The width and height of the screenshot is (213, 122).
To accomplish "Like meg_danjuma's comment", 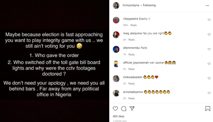I will 209,34.
